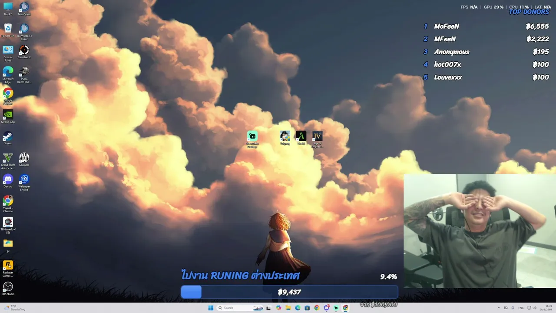Open the Discord desktop shortcut
This screenshot has height=313, width=556.
tap(8, 181)
